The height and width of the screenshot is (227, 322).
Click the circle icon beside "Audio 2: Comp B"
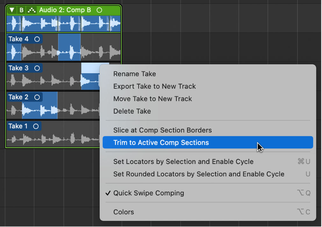coord(99,10)
